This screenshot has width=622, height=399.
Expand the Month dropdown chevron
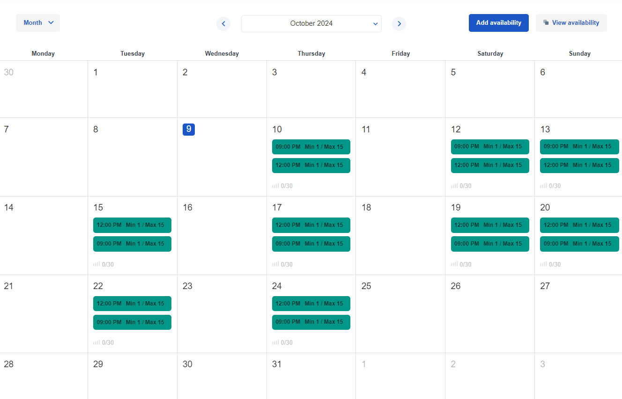coord(51,22)
